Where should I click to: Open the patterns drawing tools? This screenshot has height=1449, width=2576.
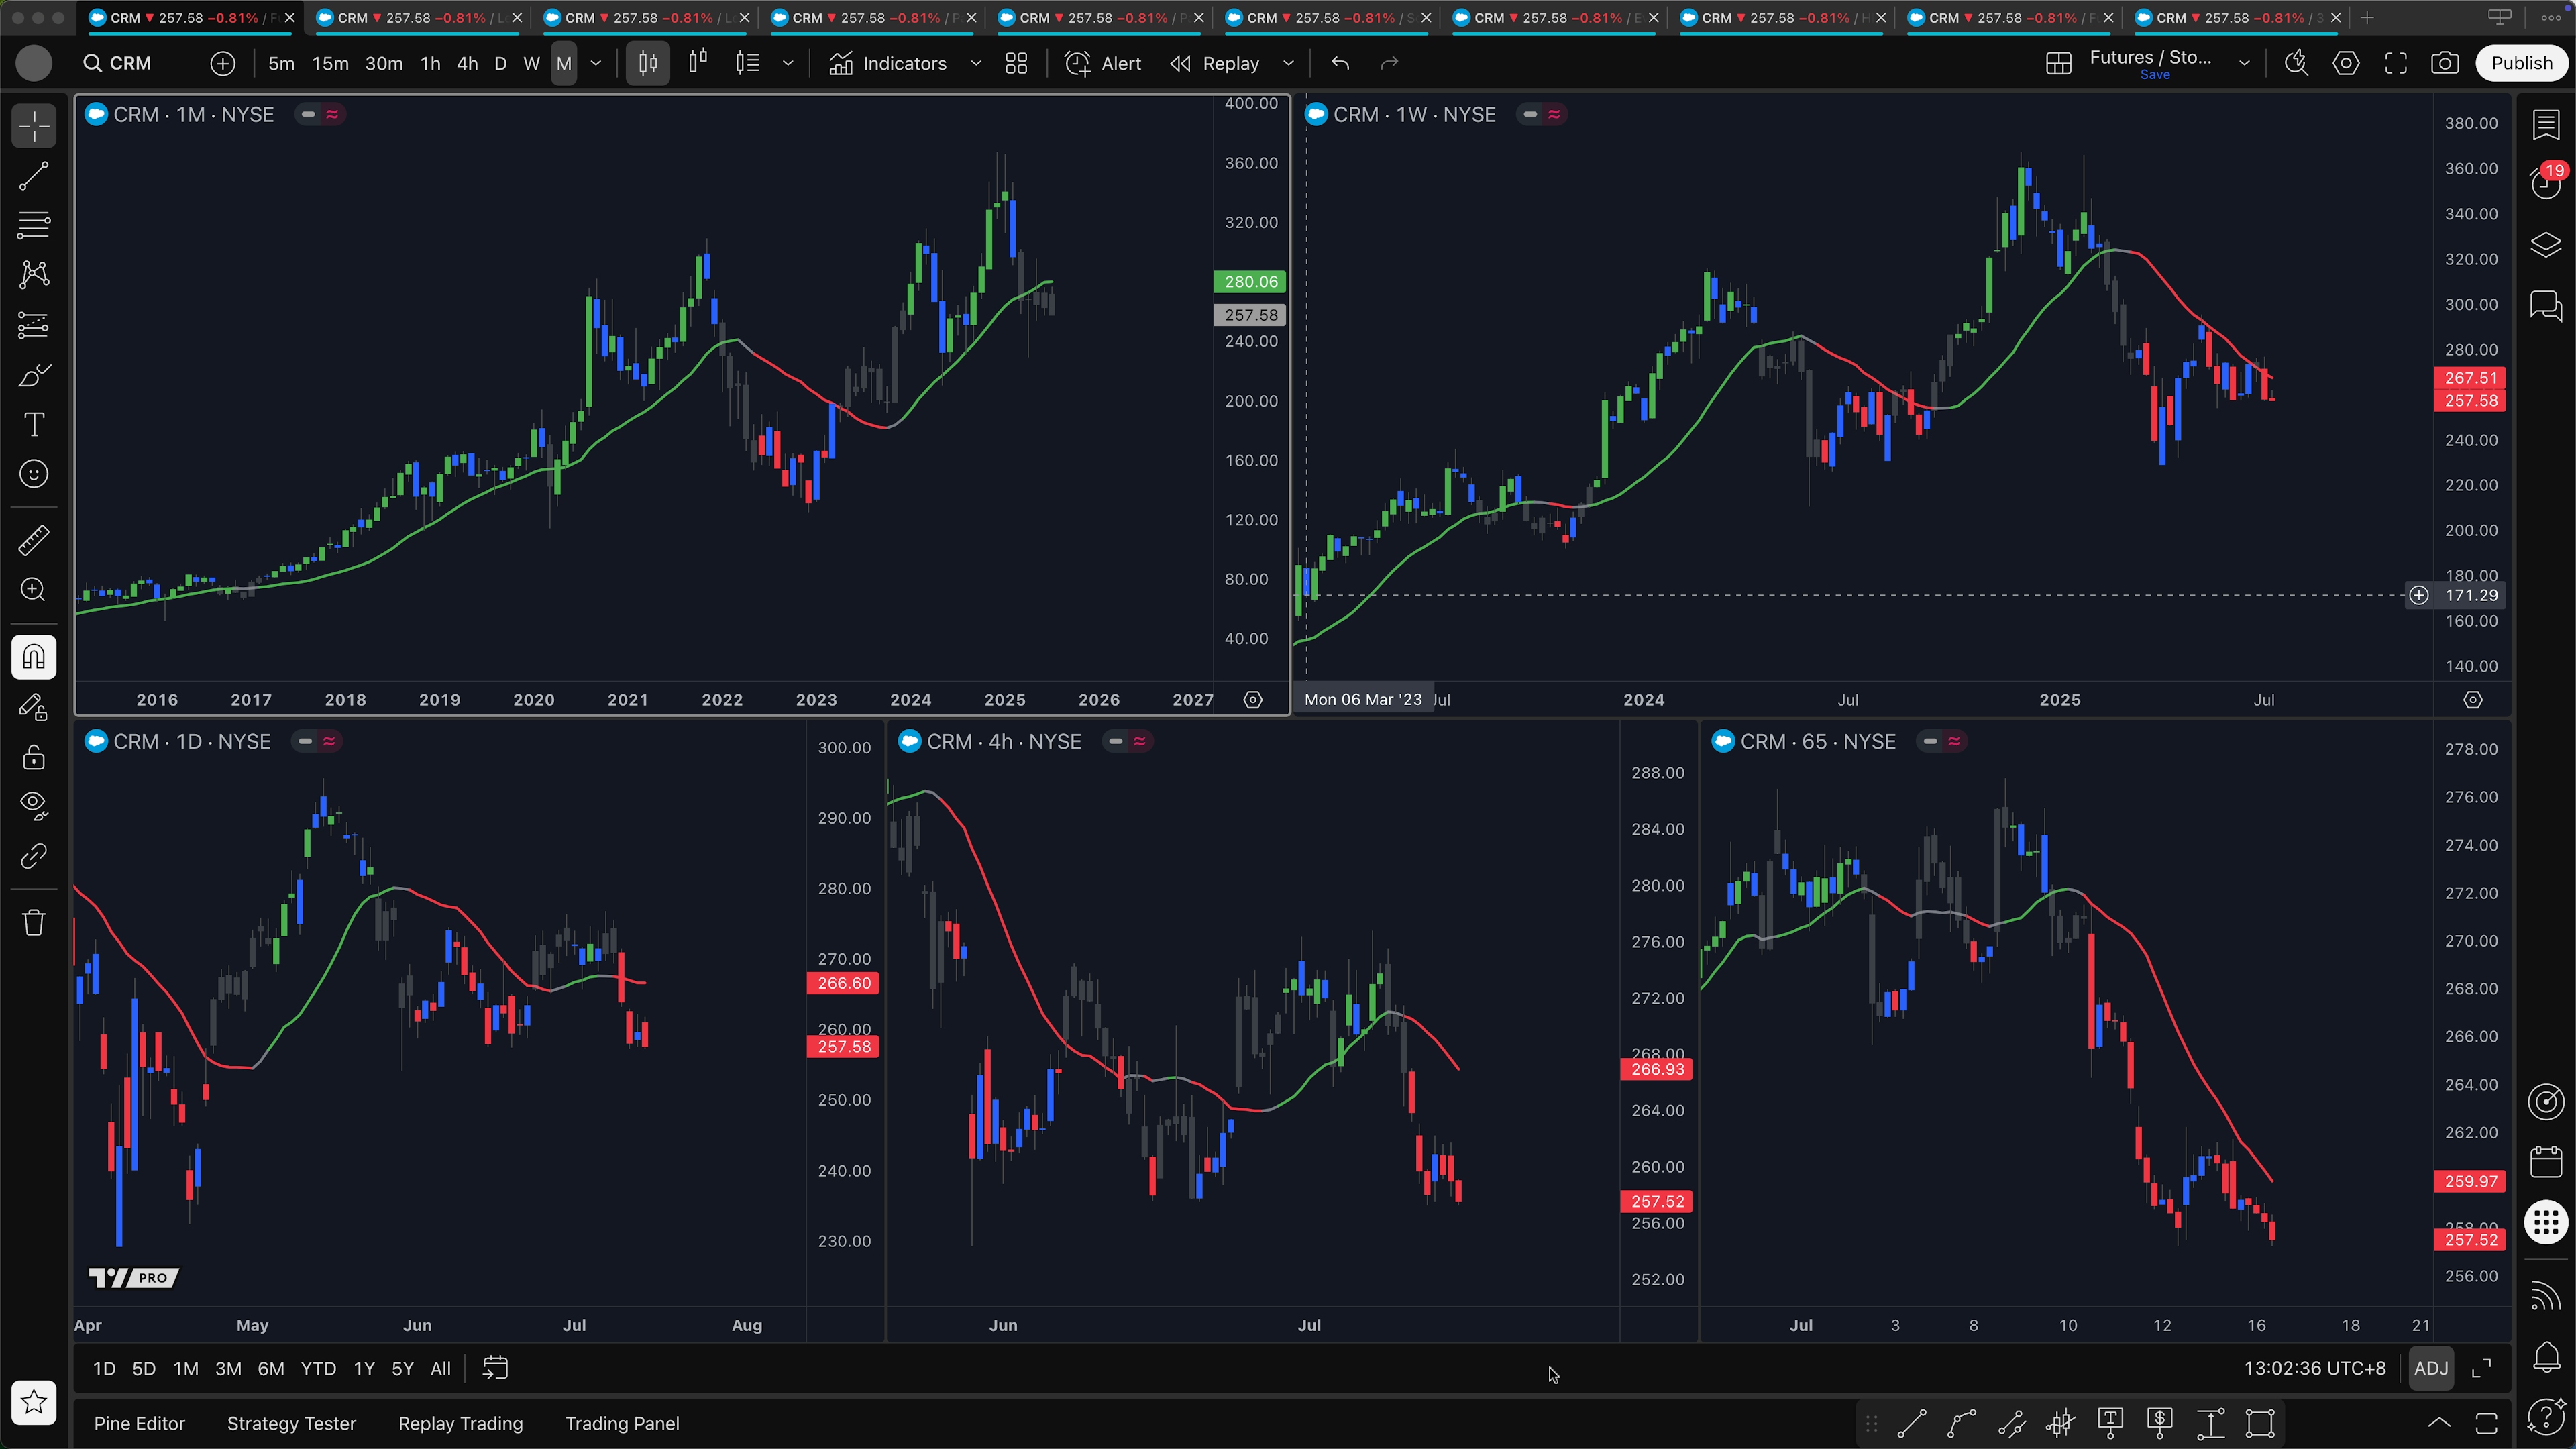tap(34, 274)
